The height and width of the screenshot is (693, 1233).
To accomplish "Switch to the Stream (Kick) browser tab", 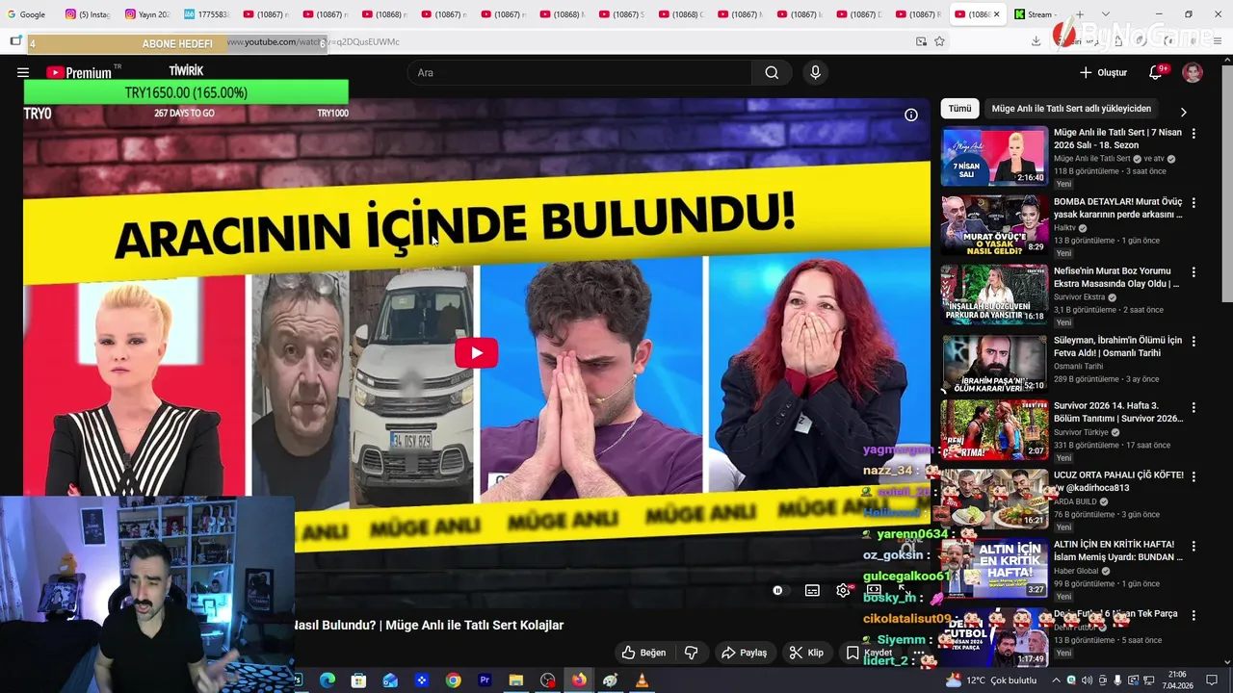I will click(1037, 14).
